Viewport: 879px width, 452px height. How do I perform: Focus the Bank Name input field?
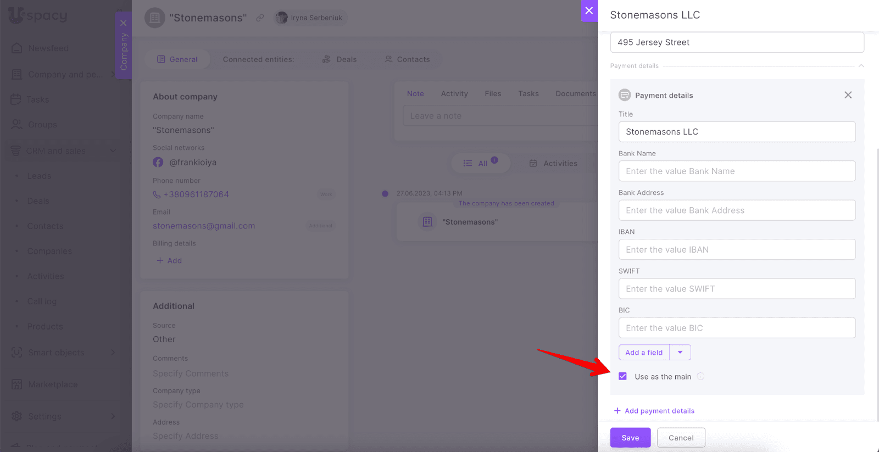click(737, 171)
